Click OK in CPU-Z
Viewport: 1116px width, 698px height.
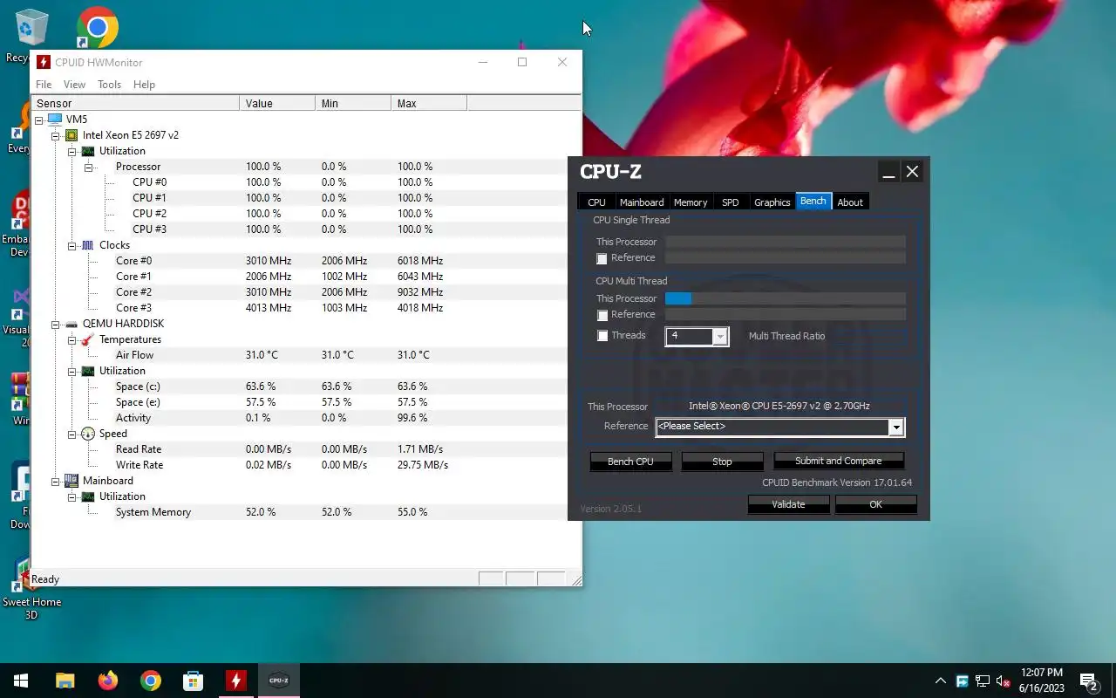point(875,504)
